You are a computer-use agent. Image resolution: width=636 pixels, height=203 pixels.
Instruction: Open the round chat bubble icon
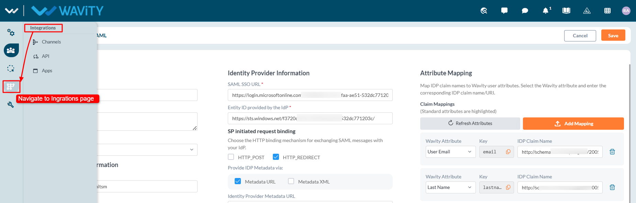click(x=525, y=11)
